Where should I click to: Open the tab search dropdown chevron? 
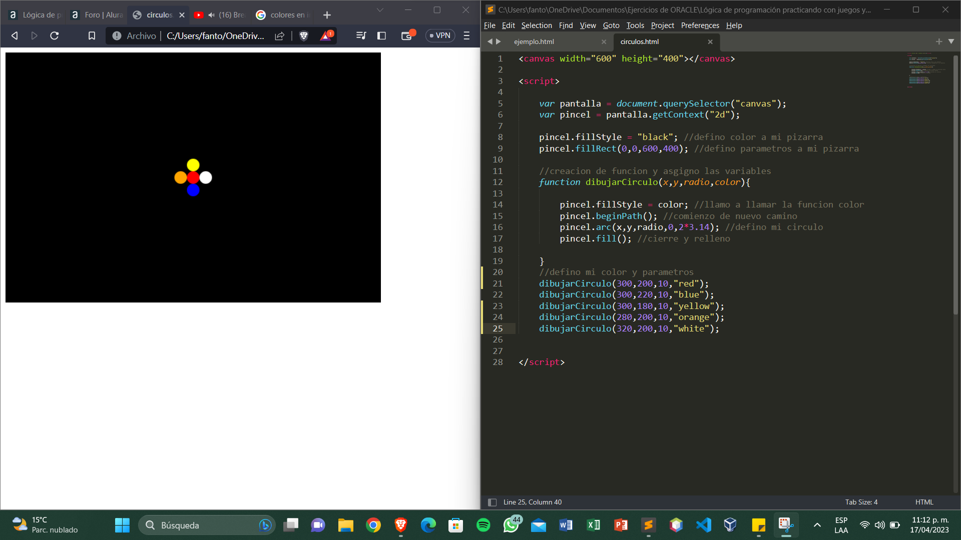pyautogui.click(x=380, y=10)
